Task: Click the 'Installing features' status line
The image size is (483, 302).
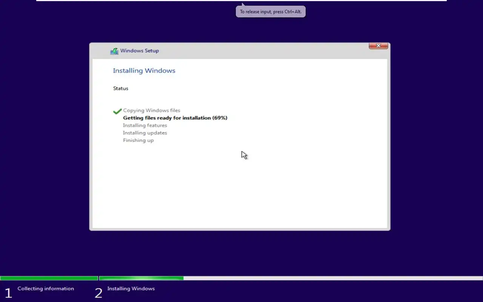Action: [x=145, y=125]
